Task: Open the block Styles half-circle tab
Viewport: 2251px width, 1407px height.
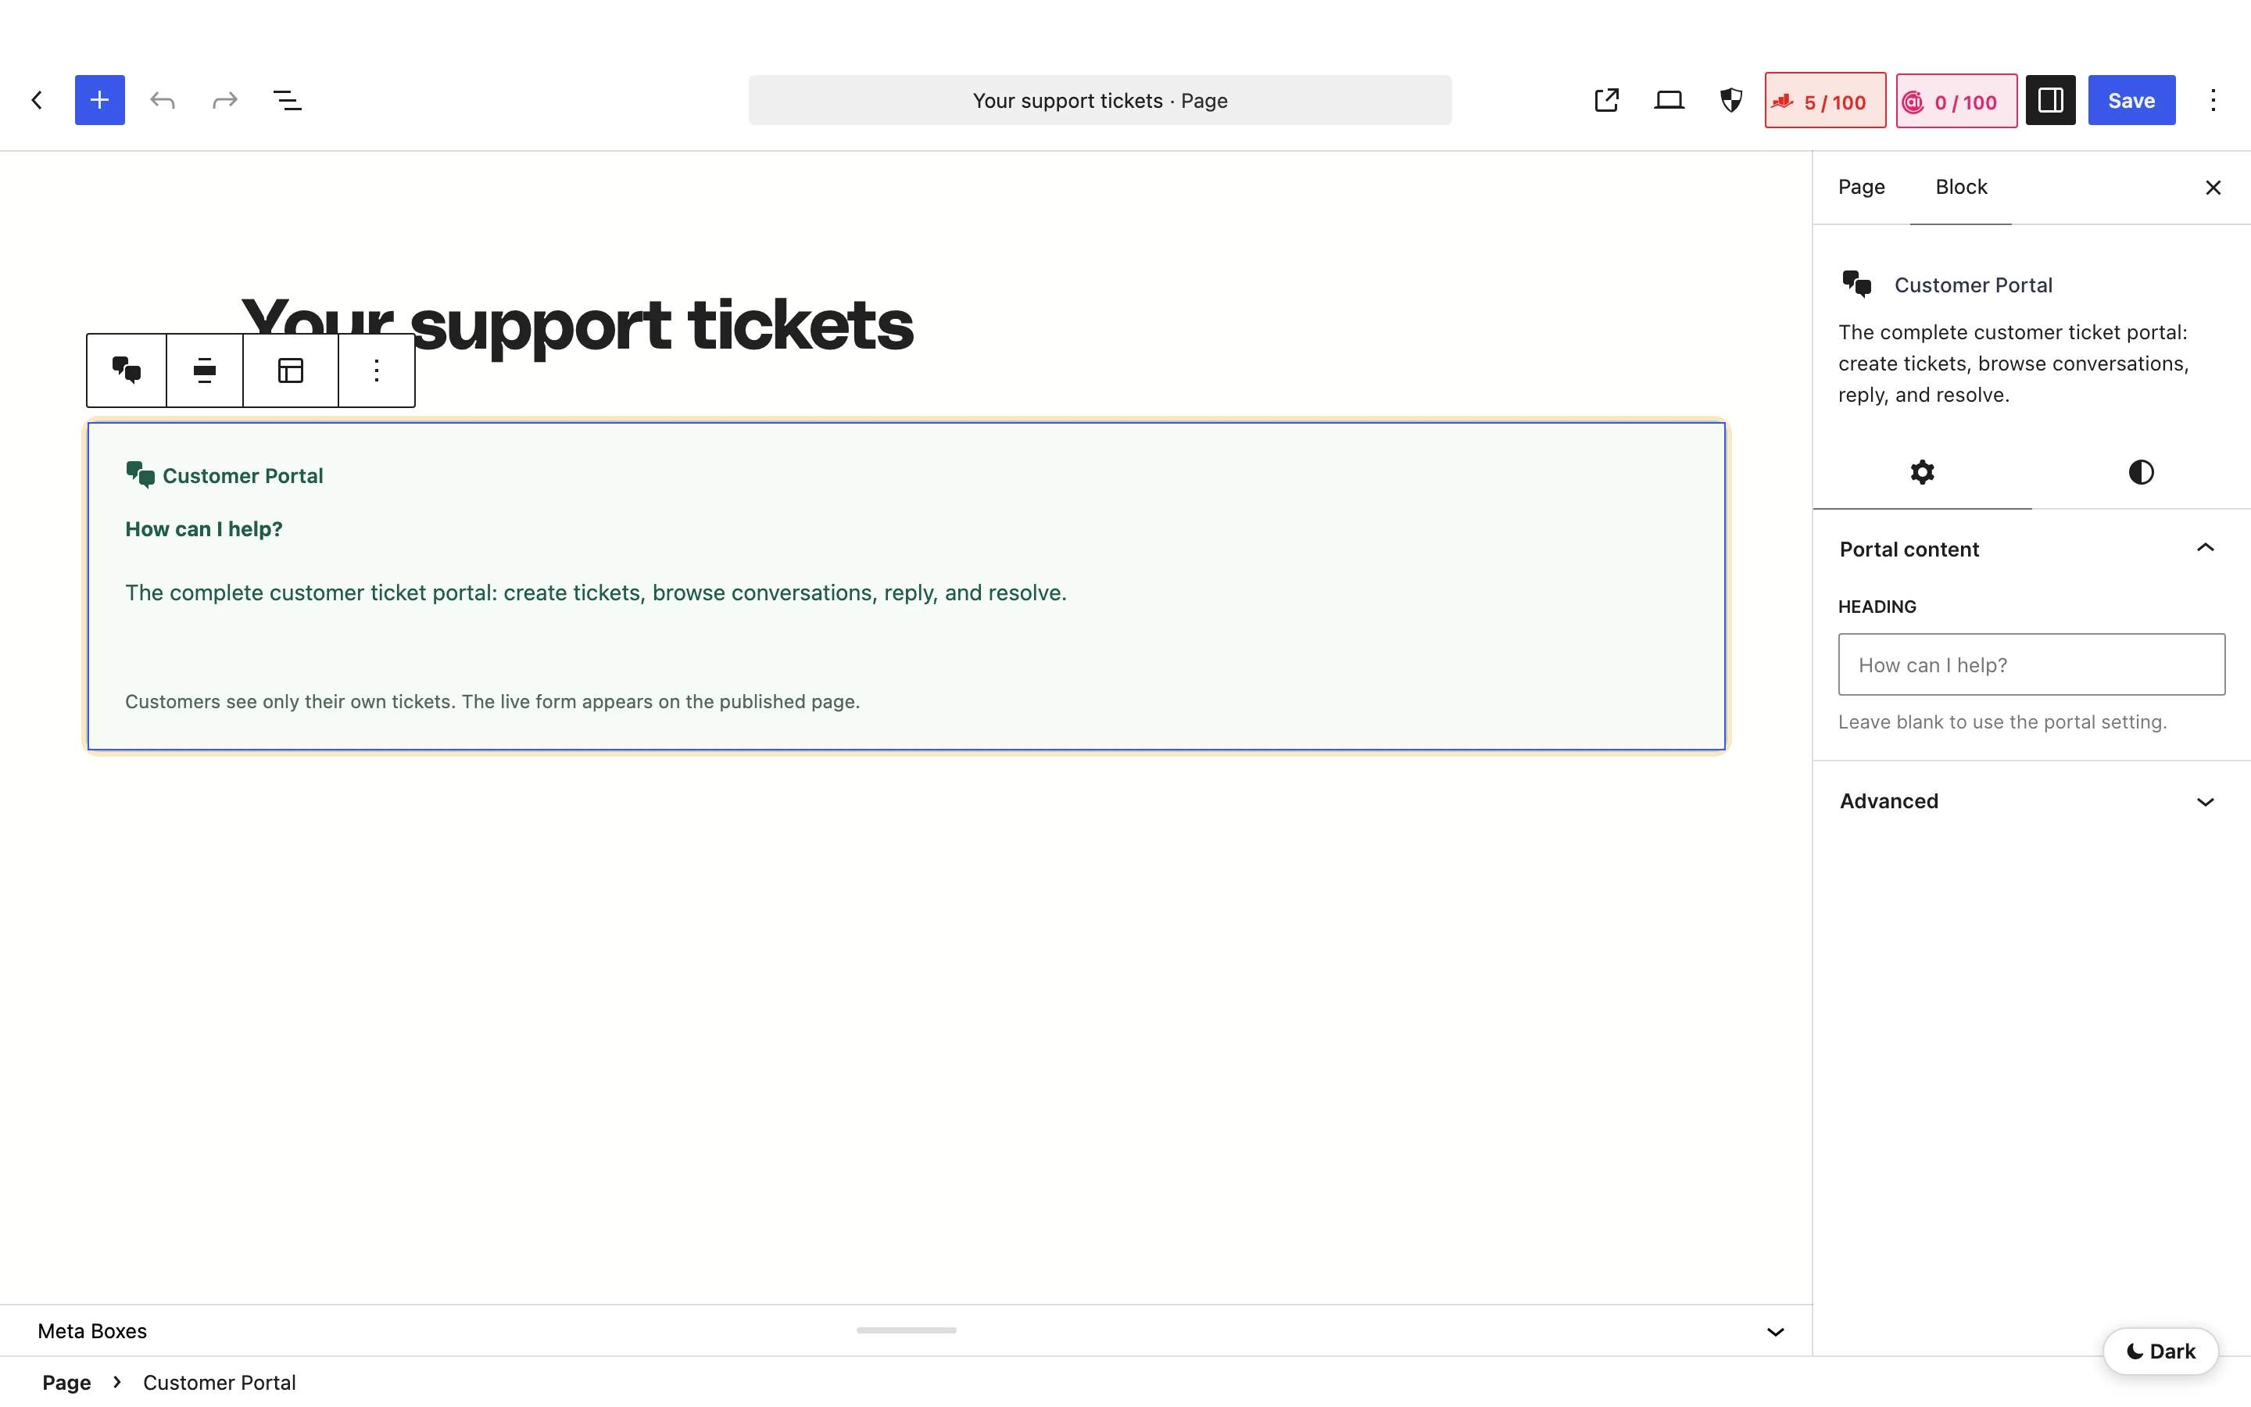Action: 2140,472
